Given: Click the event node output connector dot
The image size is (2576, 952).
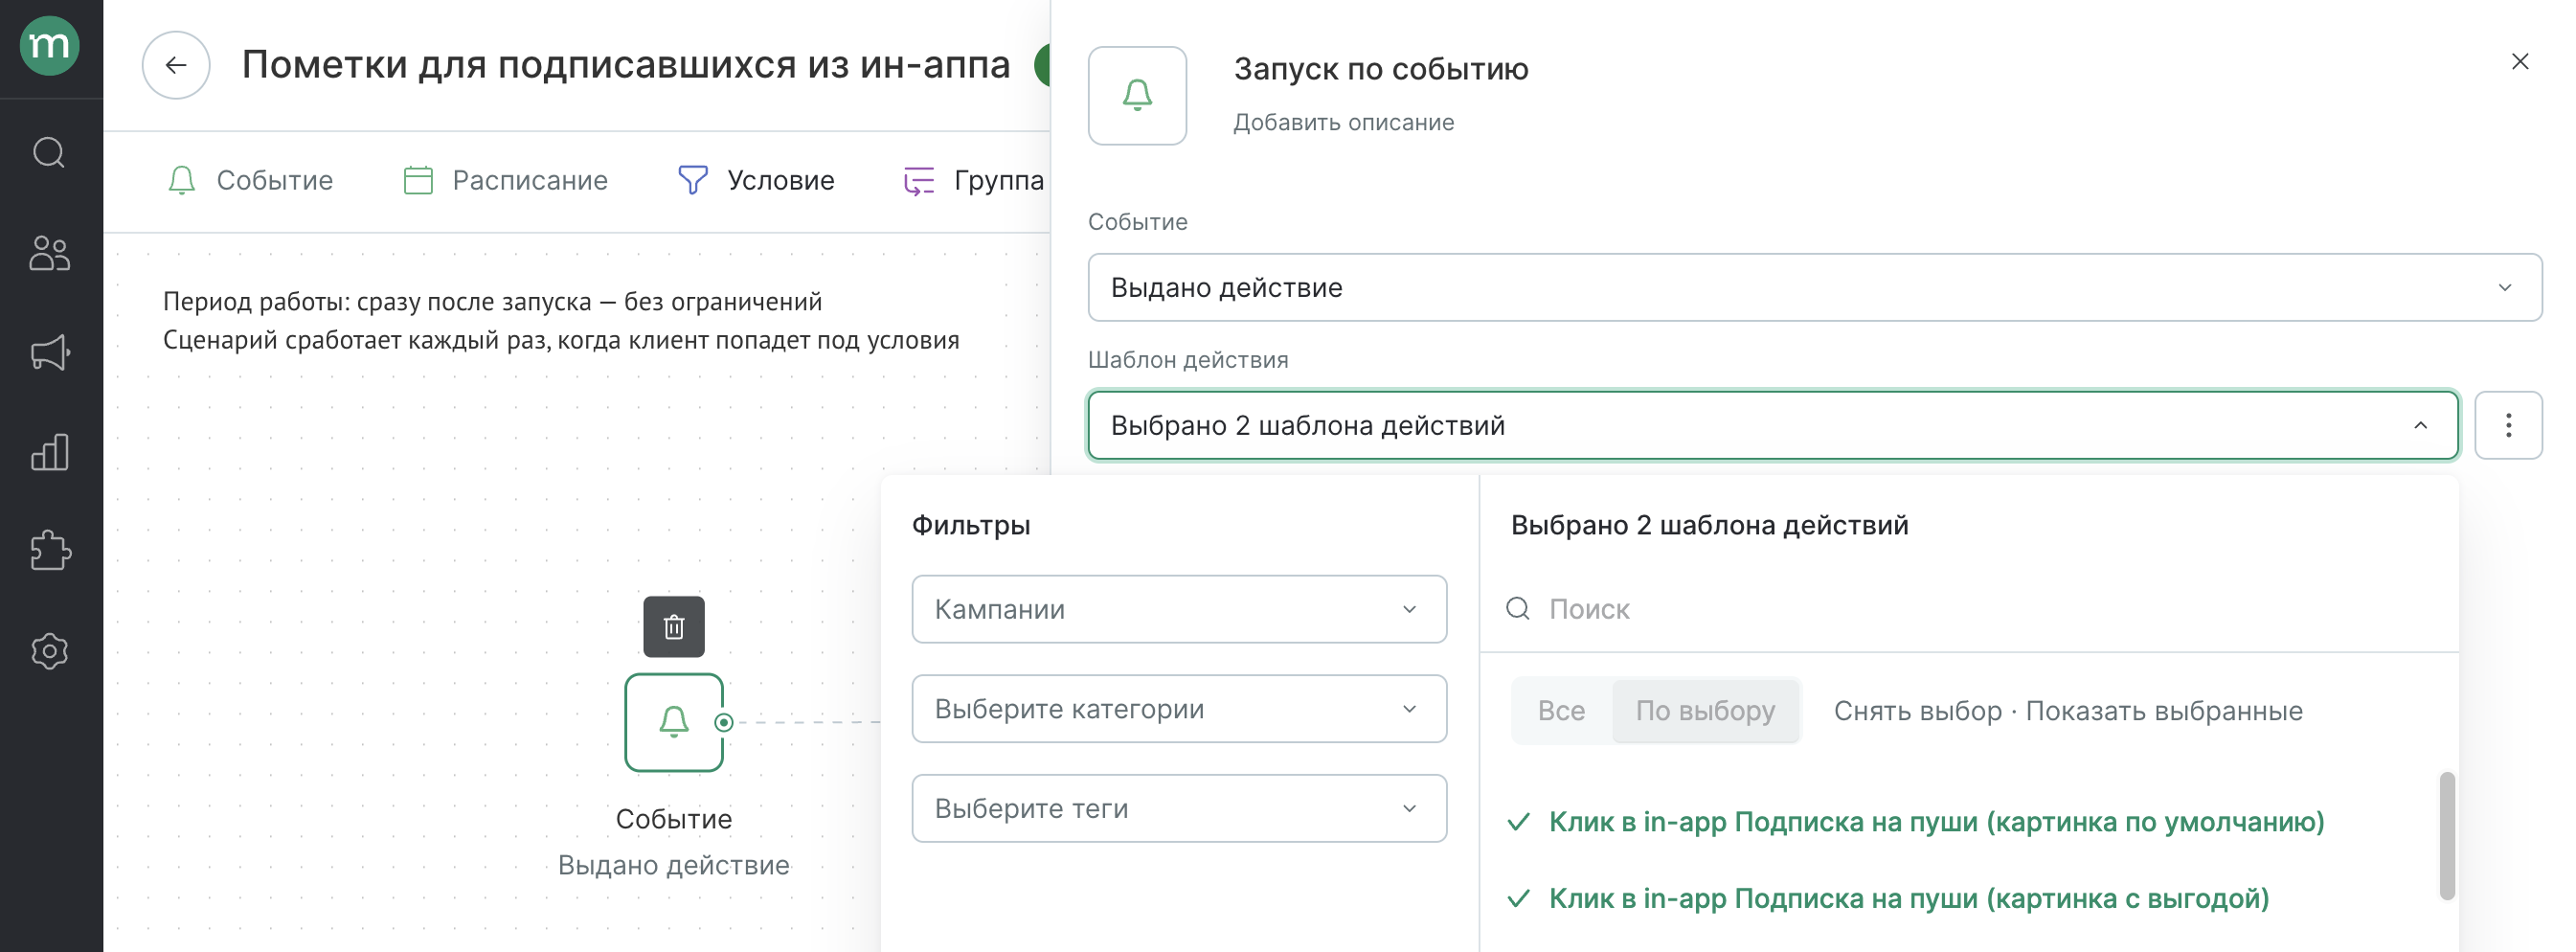Looking at the screenshot, I should click(x=724, y=722).
